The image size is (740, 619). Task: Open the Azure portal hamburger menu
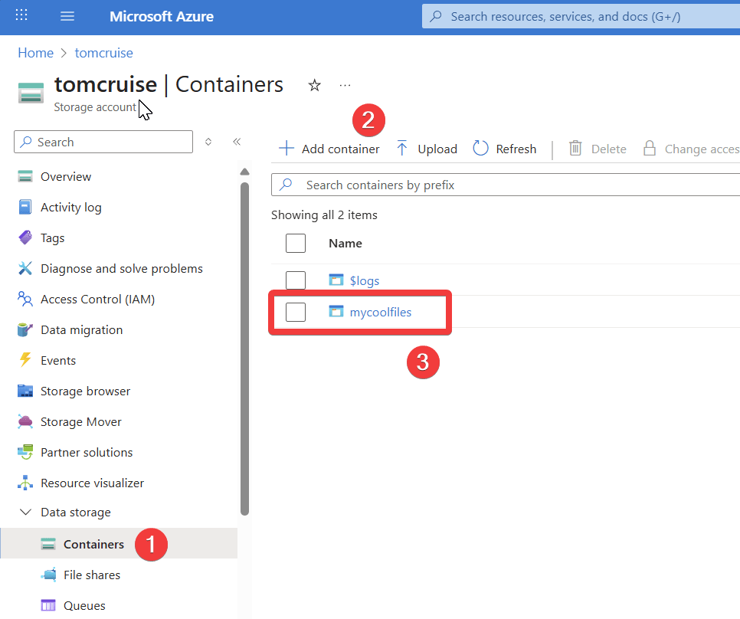coord(67,16)
